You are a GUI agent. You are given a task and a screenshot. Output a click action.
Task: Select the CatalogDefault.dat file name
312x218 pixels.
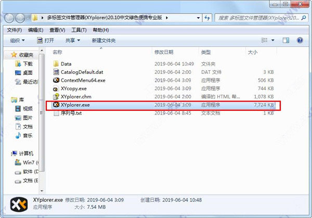pos(82,72)
